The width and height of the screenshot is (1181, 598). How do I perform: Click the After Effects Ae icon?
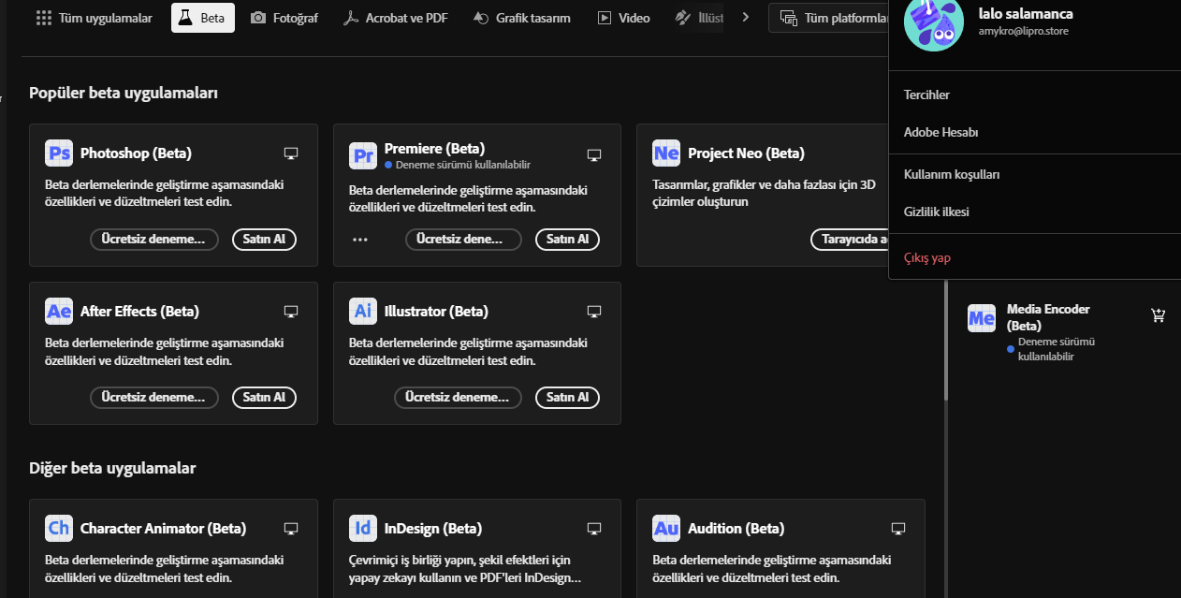click(x=59, y=311)
